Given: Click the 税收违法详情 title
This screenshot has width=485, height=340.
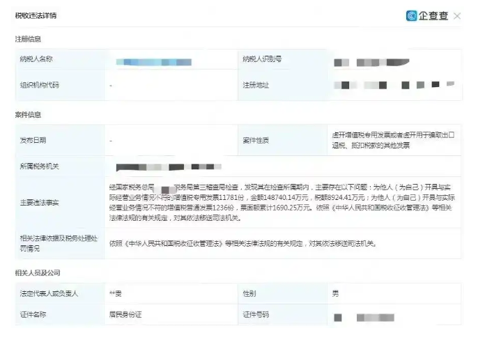Looking at the screenshot, I should pos(36,16).
